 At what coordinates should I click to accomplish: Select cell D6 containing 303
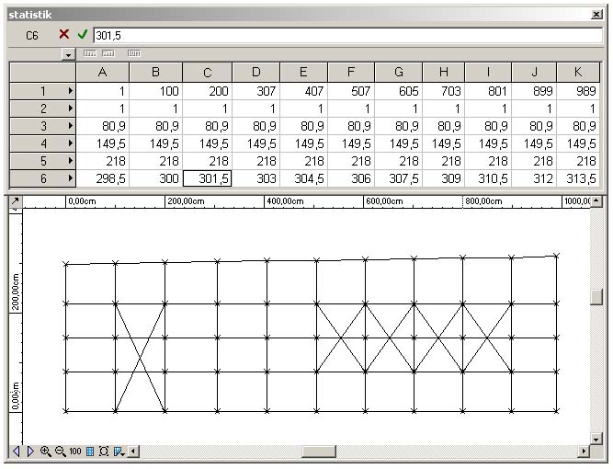(x=256, y=178)
